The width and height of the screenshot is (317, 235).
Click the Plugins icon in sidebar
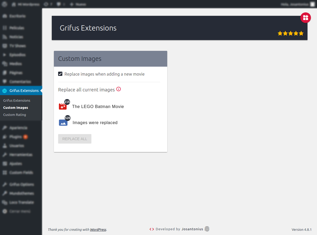pos(4,137)
